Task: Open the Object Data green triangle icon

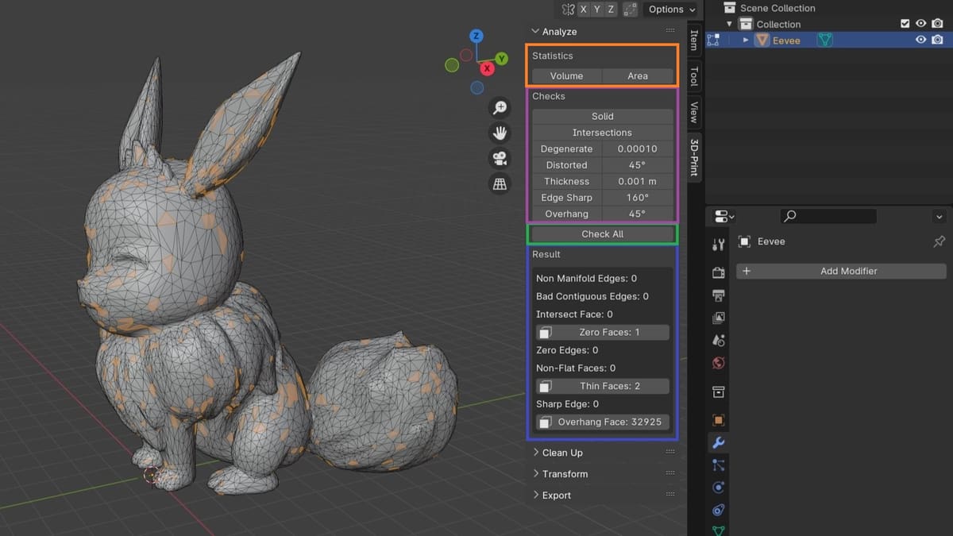Action: pos(719,530)
